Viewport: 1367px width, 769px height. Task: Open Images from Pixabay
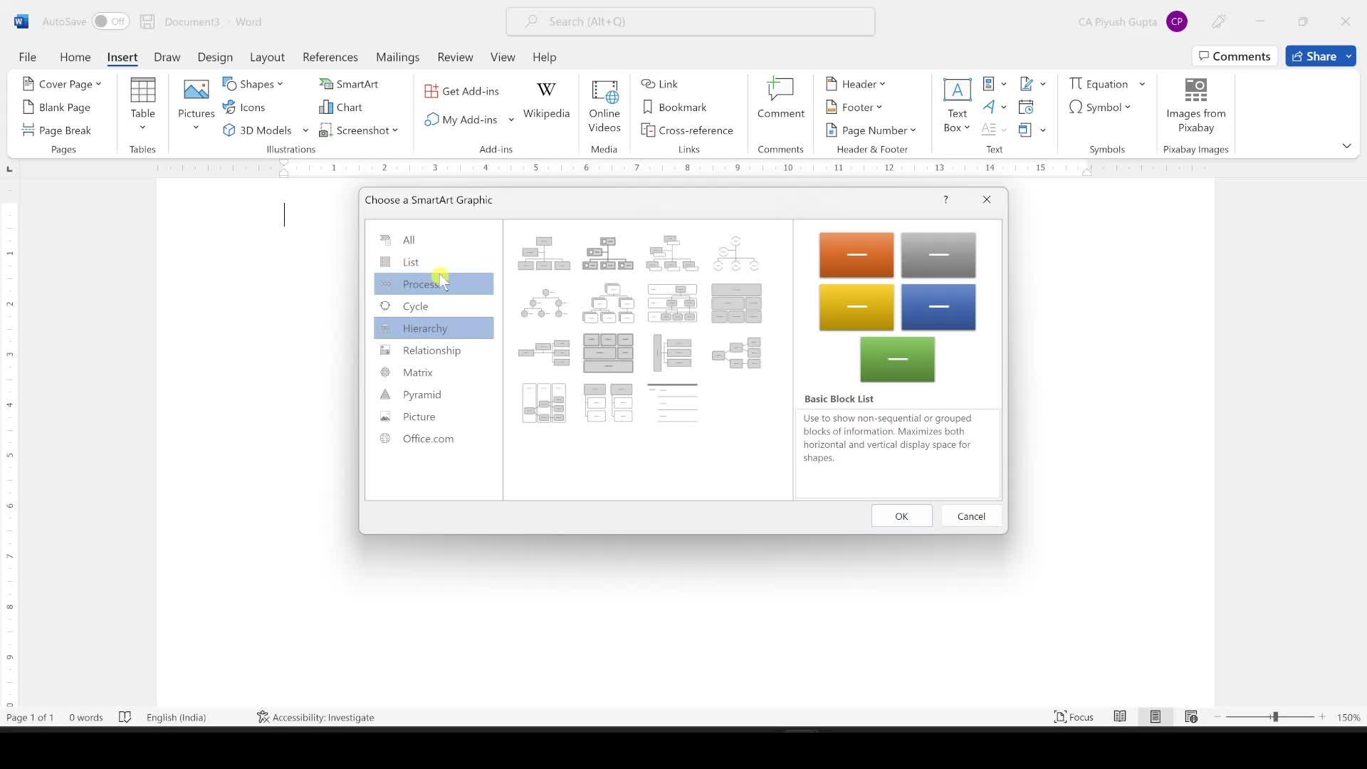[1195, 107]
